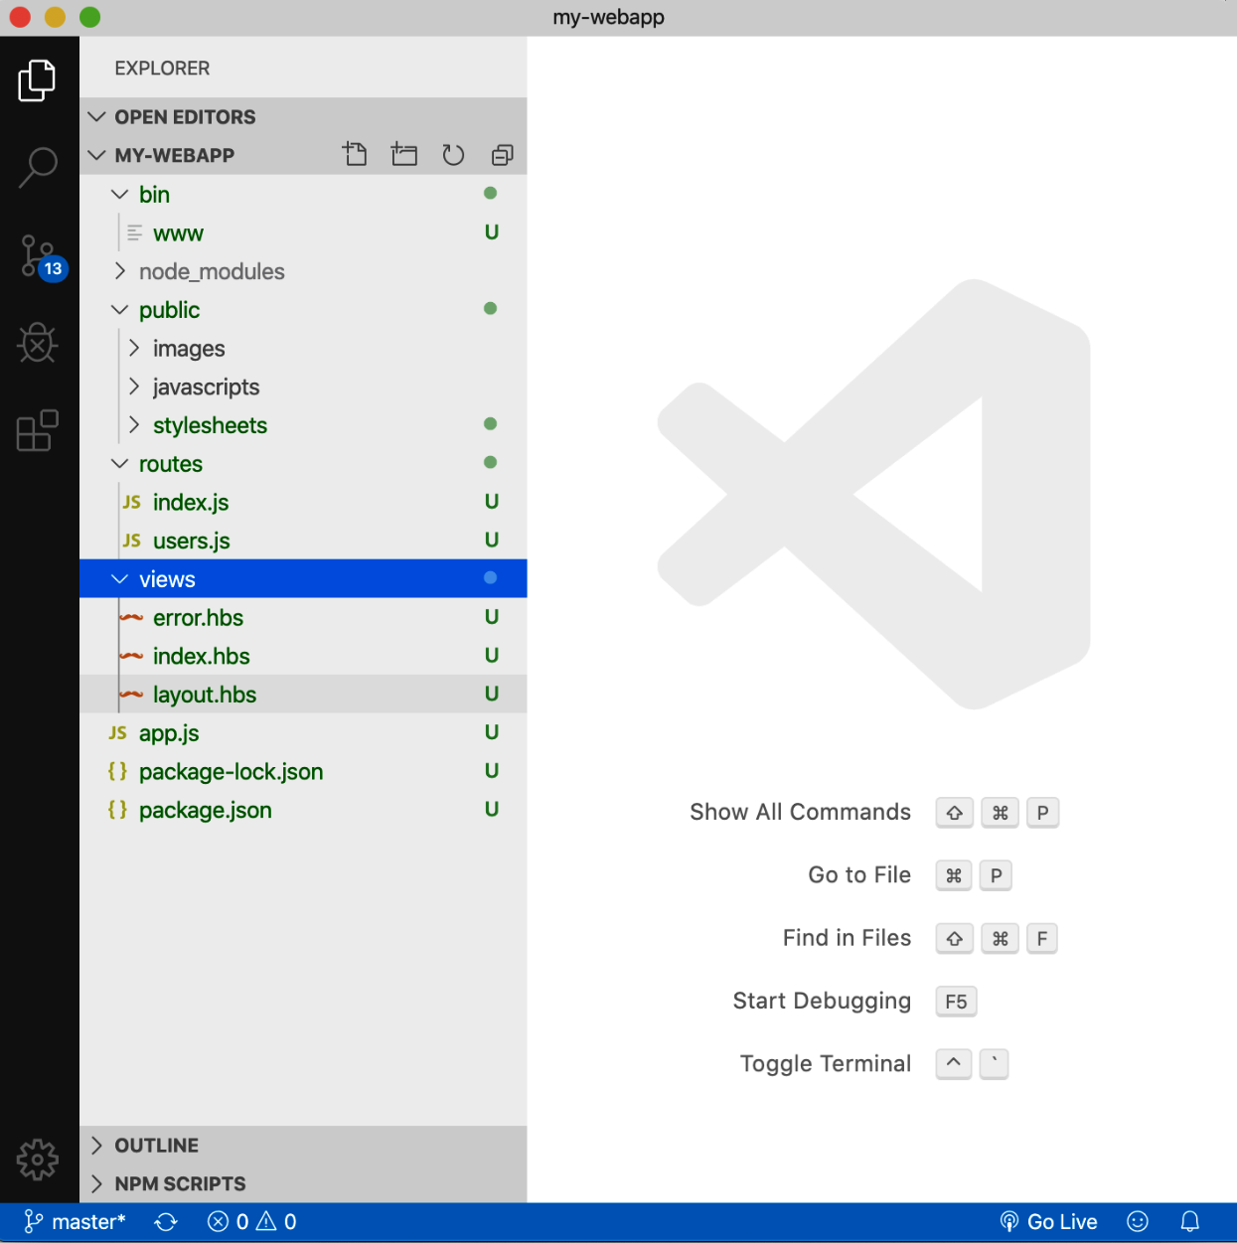Click Go Live in the status bar

coord(1049,1222)
